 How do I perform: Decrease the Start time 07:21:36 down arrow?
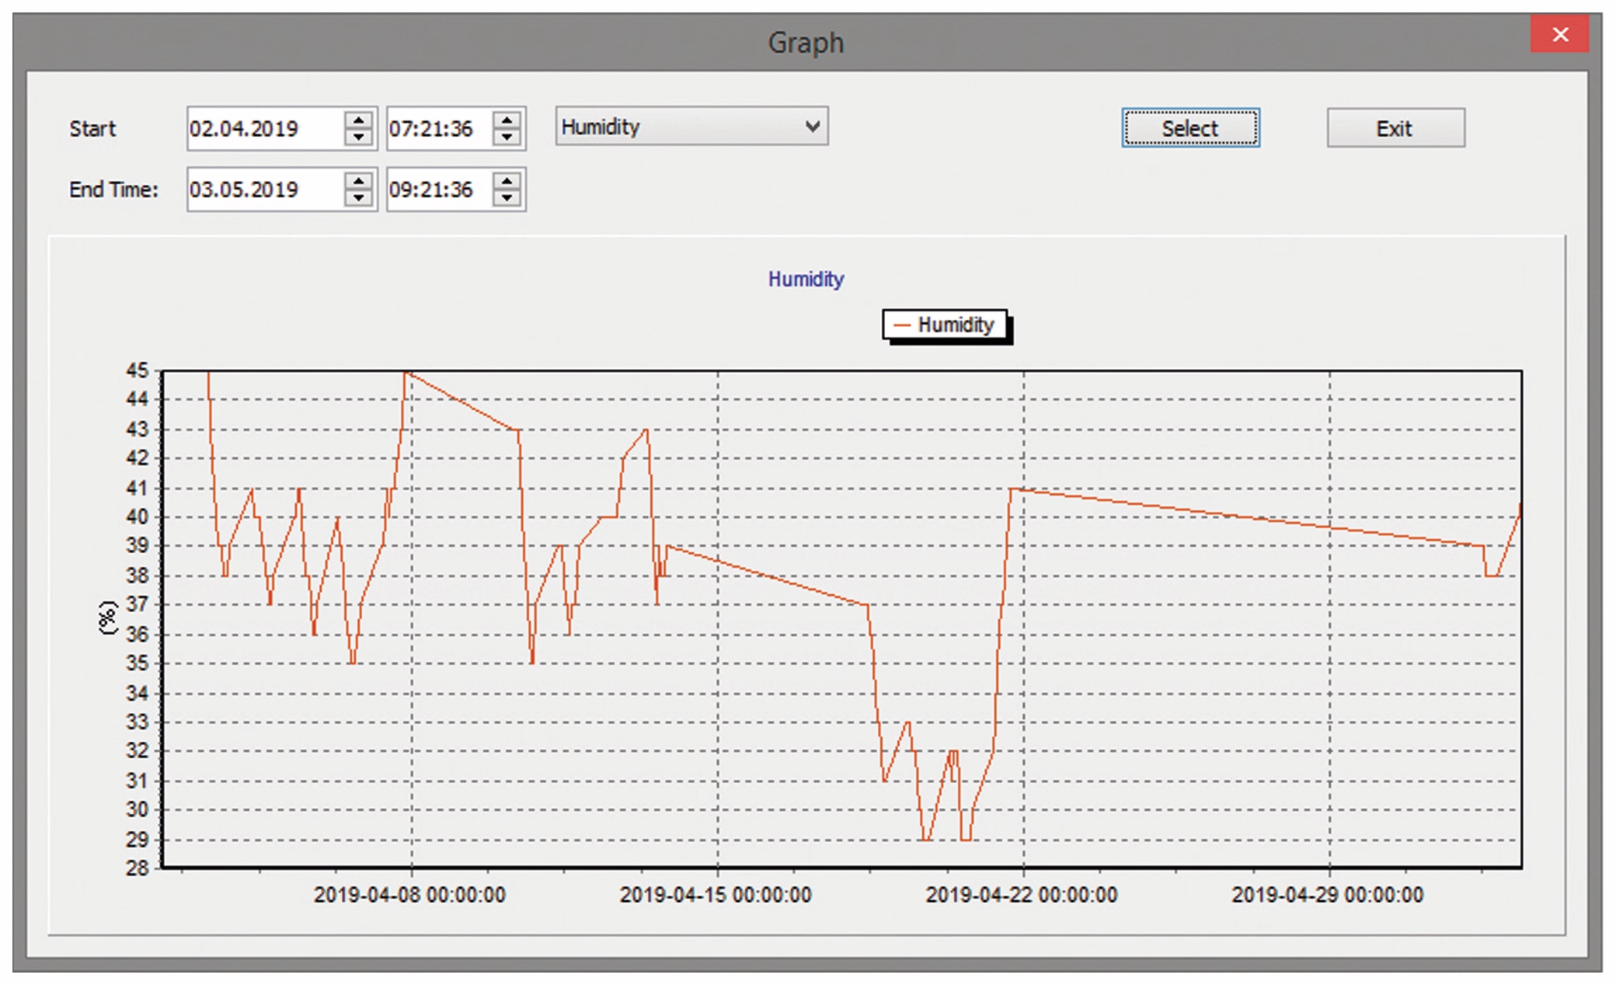[x=507, y=137]
